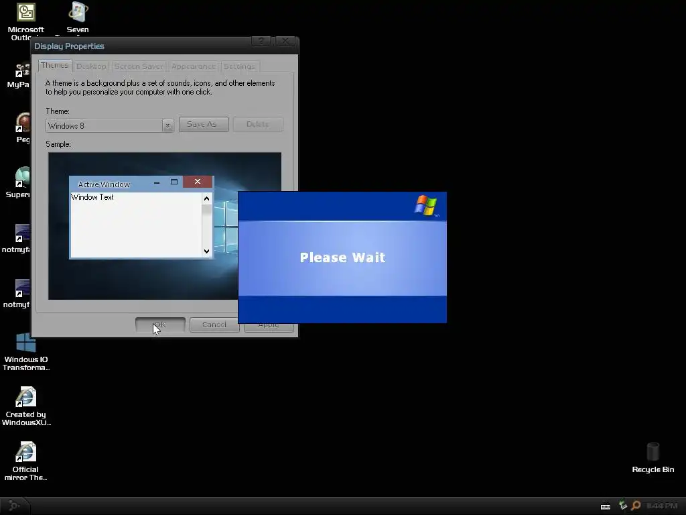Click the sample scrollbar up arrow

point(206,198)
